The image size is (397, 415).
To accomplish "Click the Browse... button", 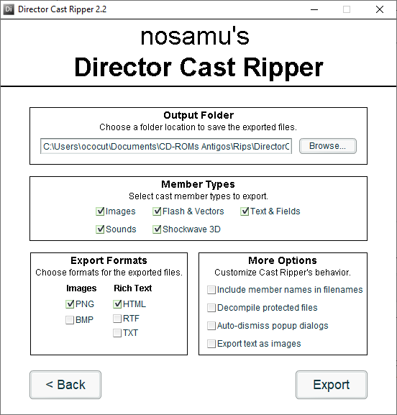I will coord(328,146).
